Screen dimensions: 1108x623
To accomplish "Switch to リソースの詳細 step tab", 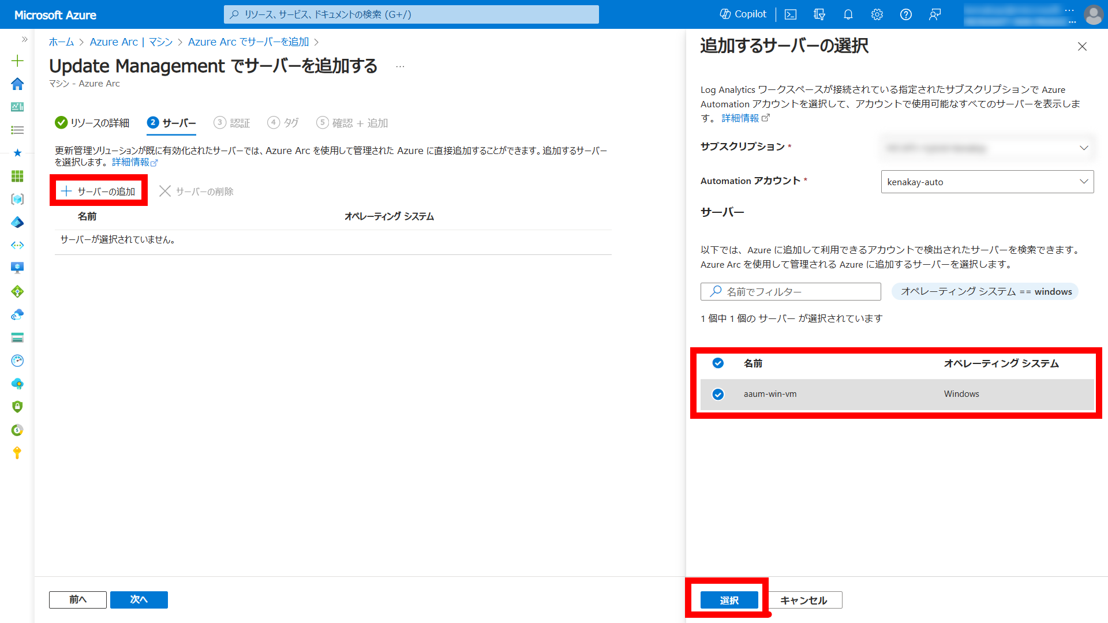I will click(x=92, y=123).
